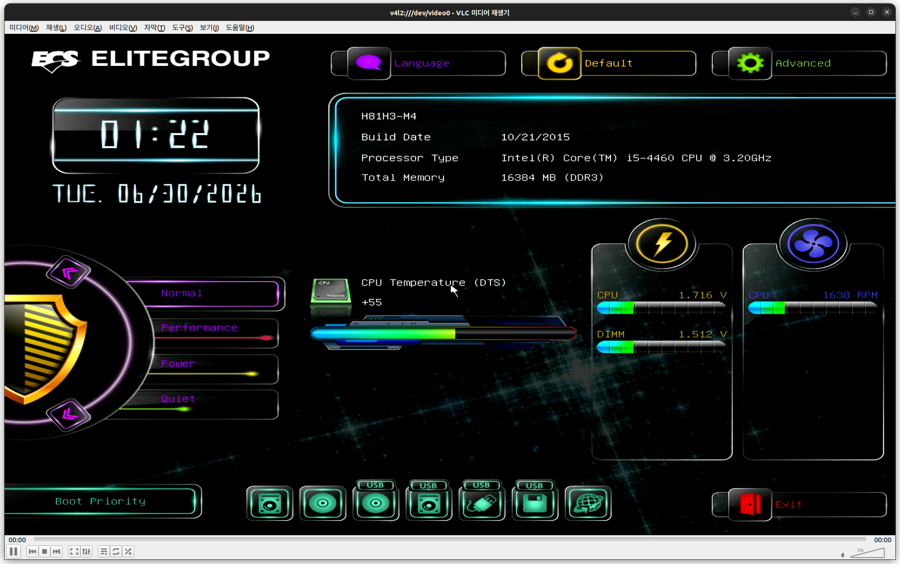Stop playback in VLC
The image size is (900, 564).
click(x=45, y=551)
